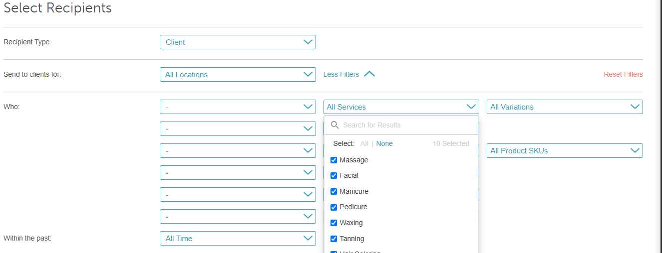
Task: Collapse filters using the Less Filters chevron
Action: pyautogui.click(x=369, y=74)
